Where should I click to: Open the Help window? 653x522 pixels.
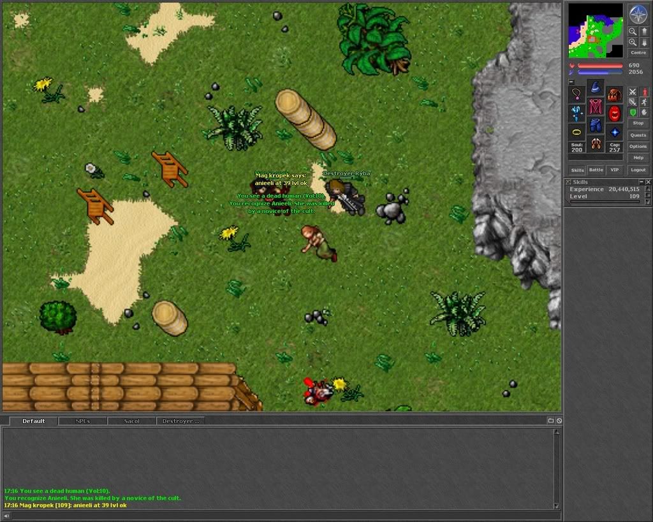point(638,157)
